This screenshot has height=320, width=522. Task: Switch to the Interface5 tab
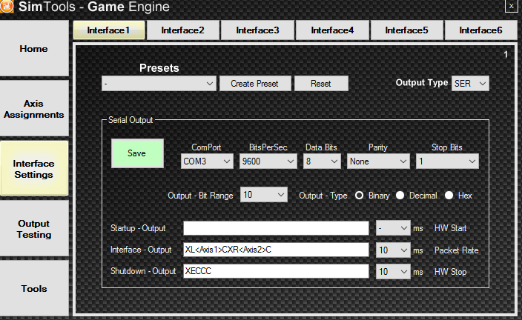tap(407, 30)
